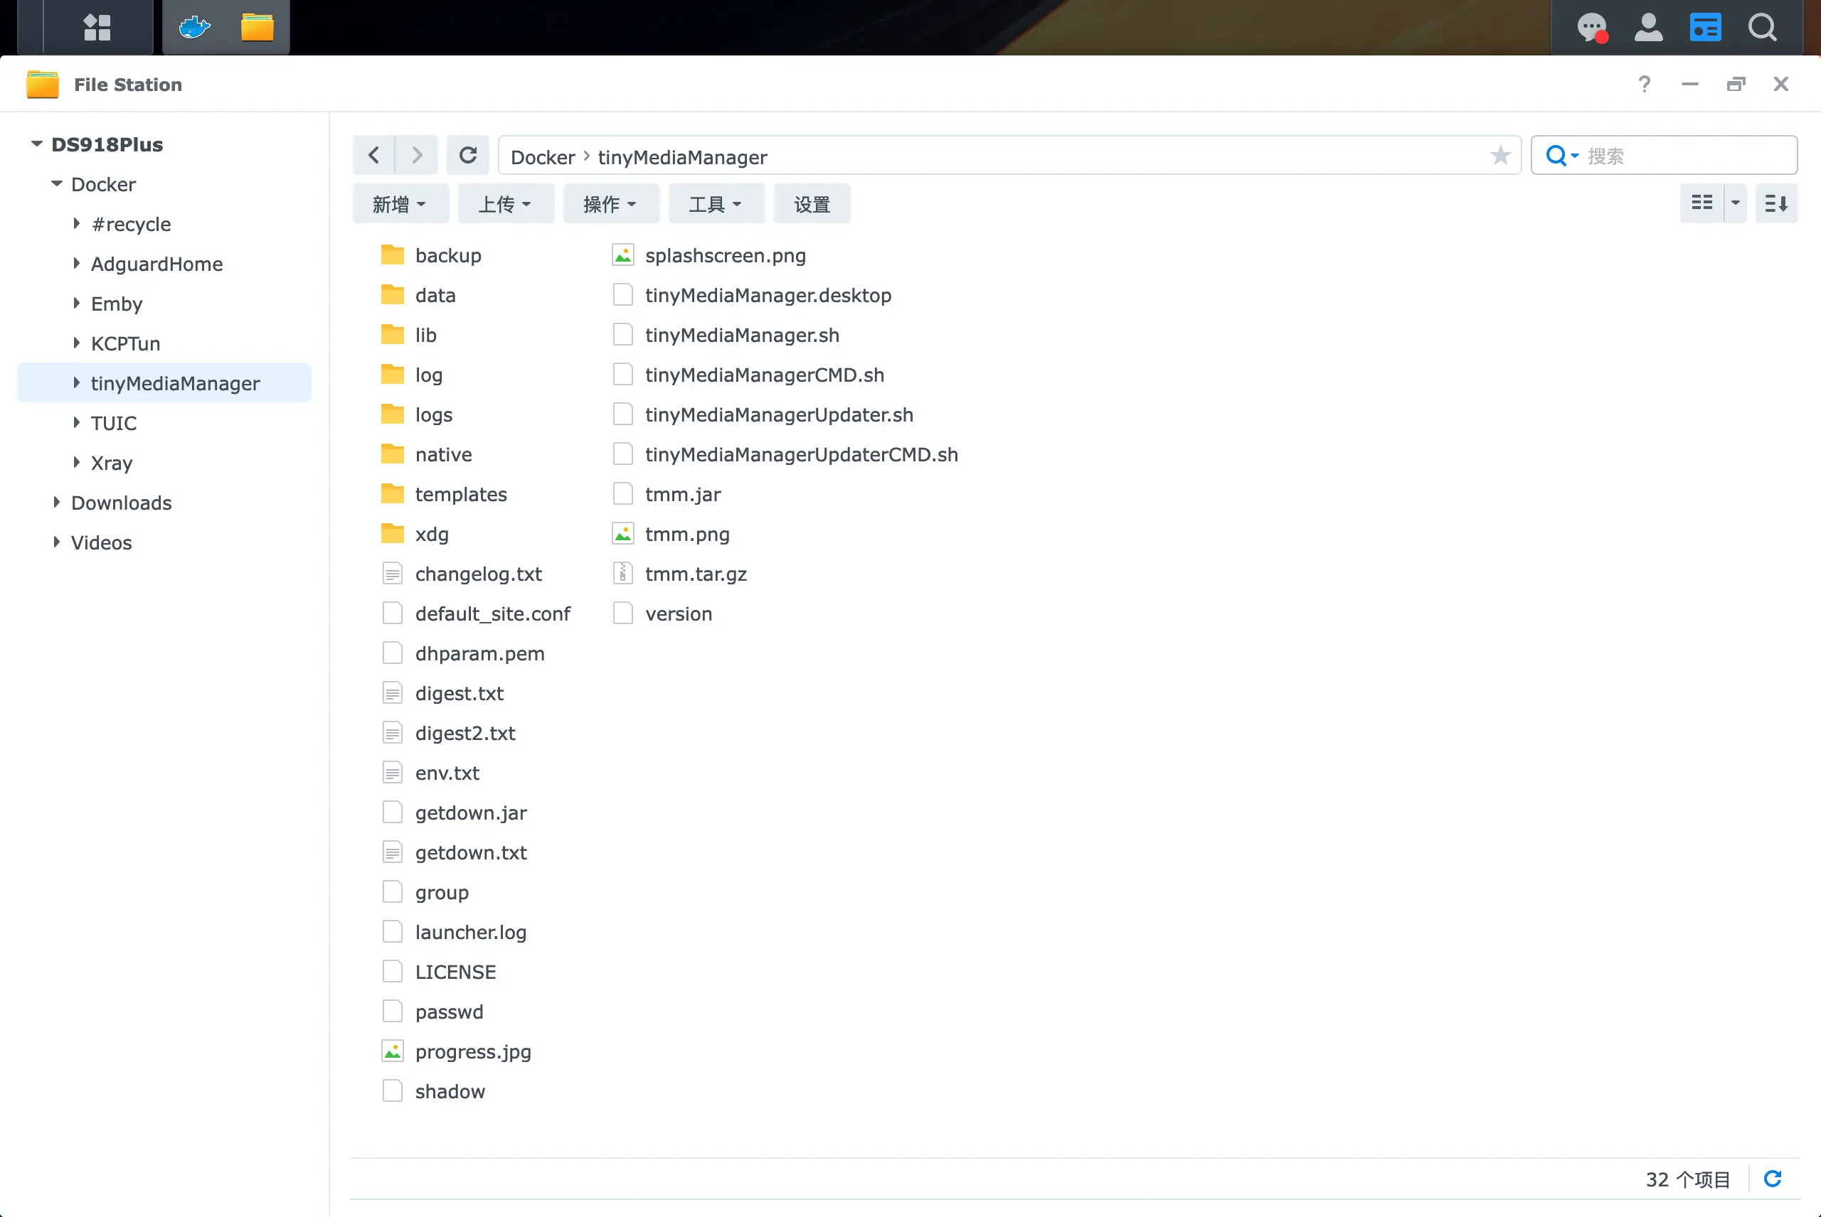This screenshot has width=1821, height=1217.
Task: Select file tinyMediaManager.desktop
Action: pos(768,295)
